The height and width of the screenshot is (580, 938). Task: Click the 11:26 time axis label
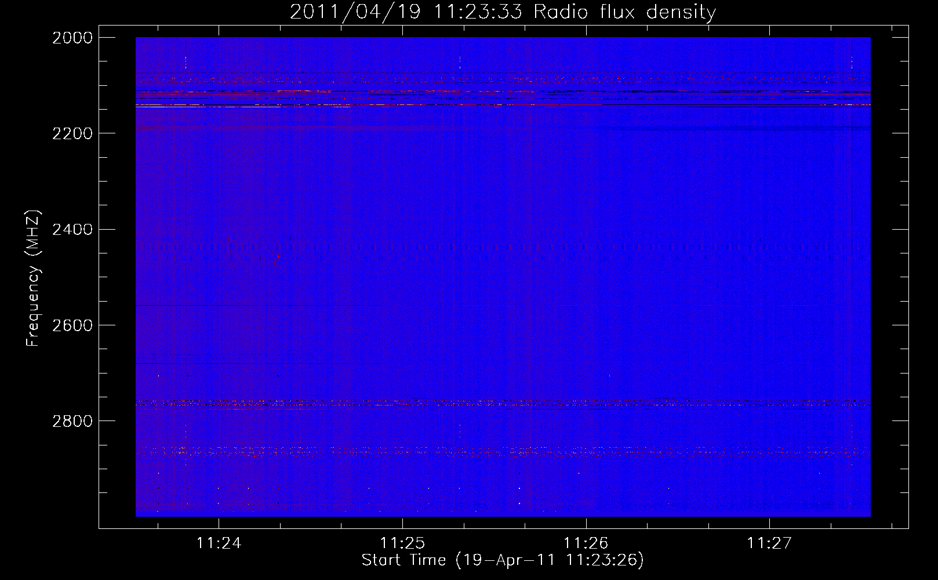pyautogui.click(x=586, y=543)
